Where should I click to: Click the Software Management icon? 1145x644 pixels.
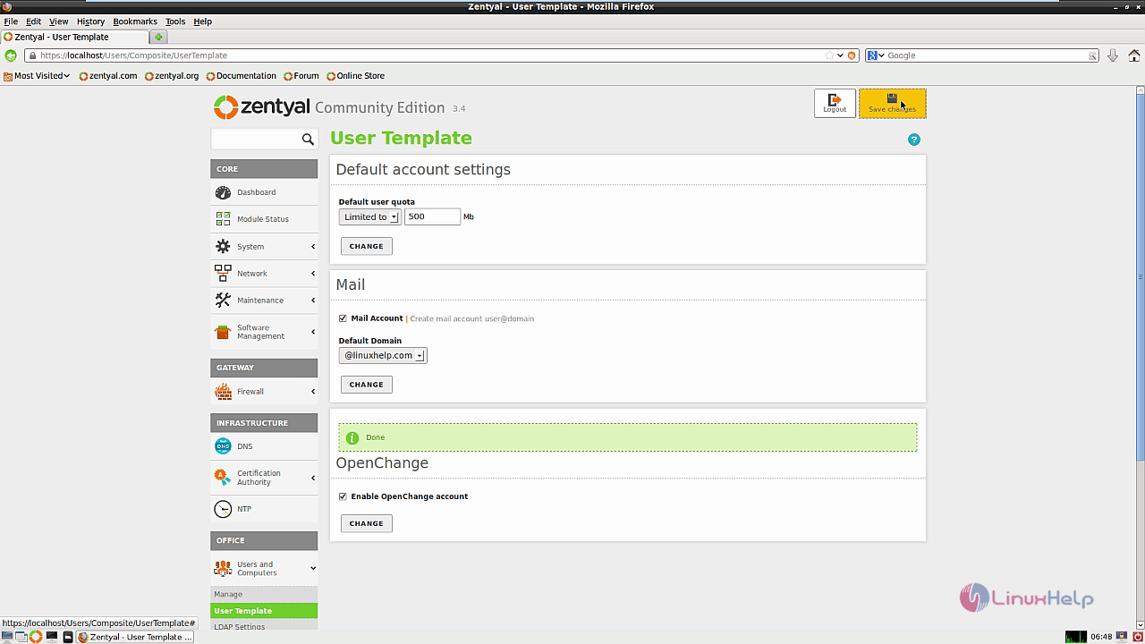pyautogui.click(x=223, y=332)
